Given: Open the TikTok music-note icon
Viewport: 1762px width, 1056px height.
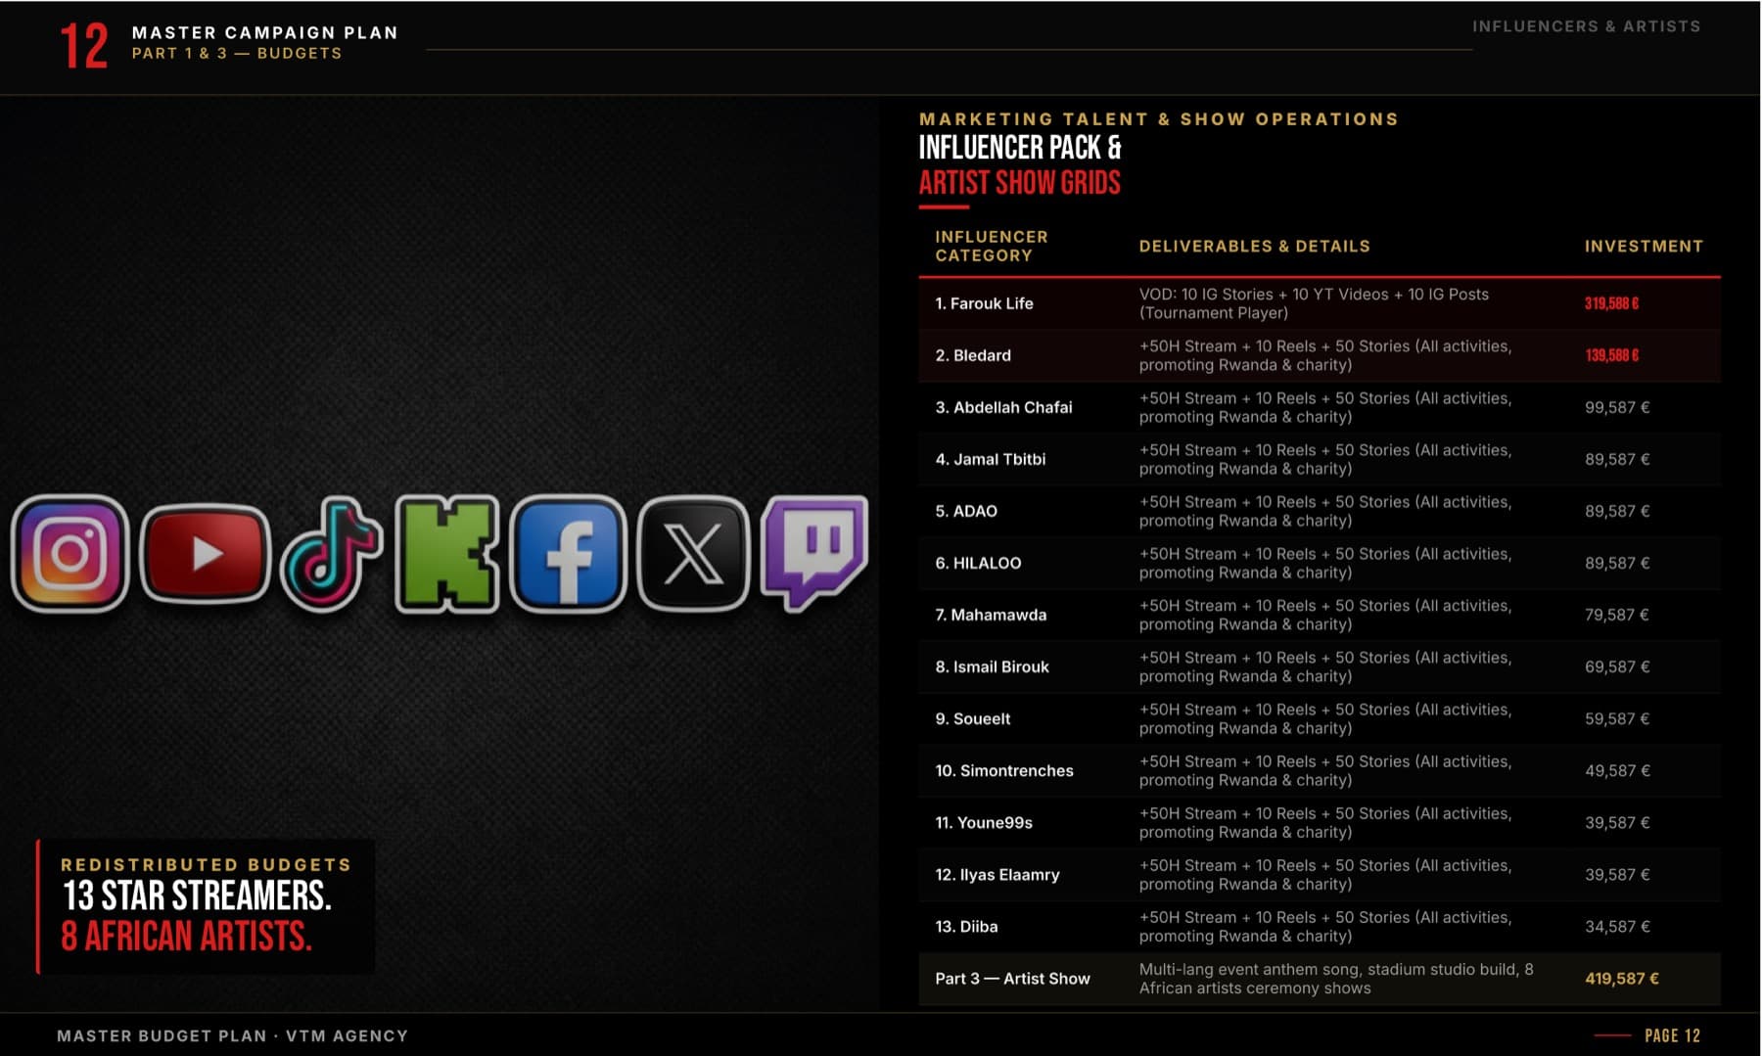Looking at the screenshot, I should 331,554.
